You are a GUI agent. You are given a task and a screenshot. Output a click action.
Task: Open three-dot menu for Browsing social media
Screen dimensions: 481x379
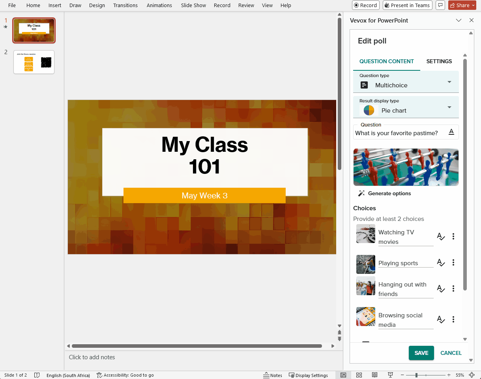tap(453, 319)
